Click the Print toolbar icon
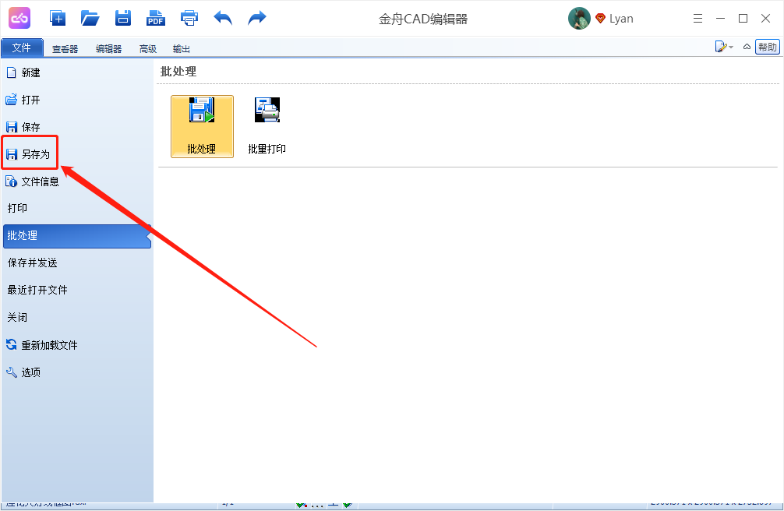 [188, 17]
